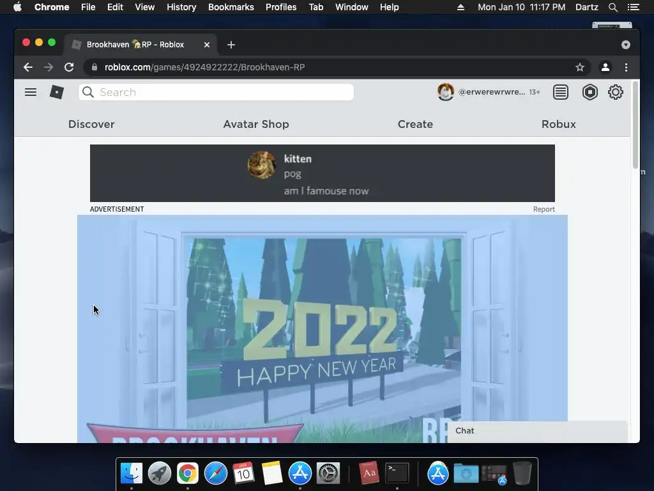
Task: Open the History menu
Action: (181, 7)
